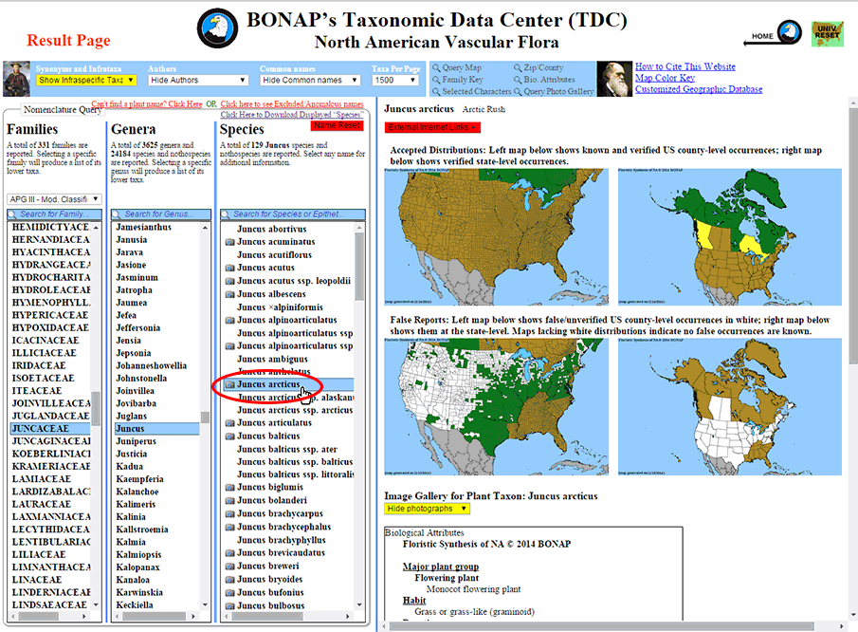Select Juncus in Genera list

[157, 428]
